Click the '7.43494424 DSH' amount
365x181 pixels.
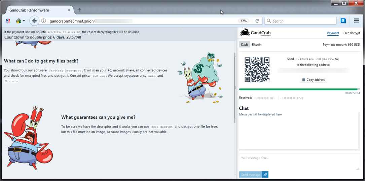click(308, 59)
